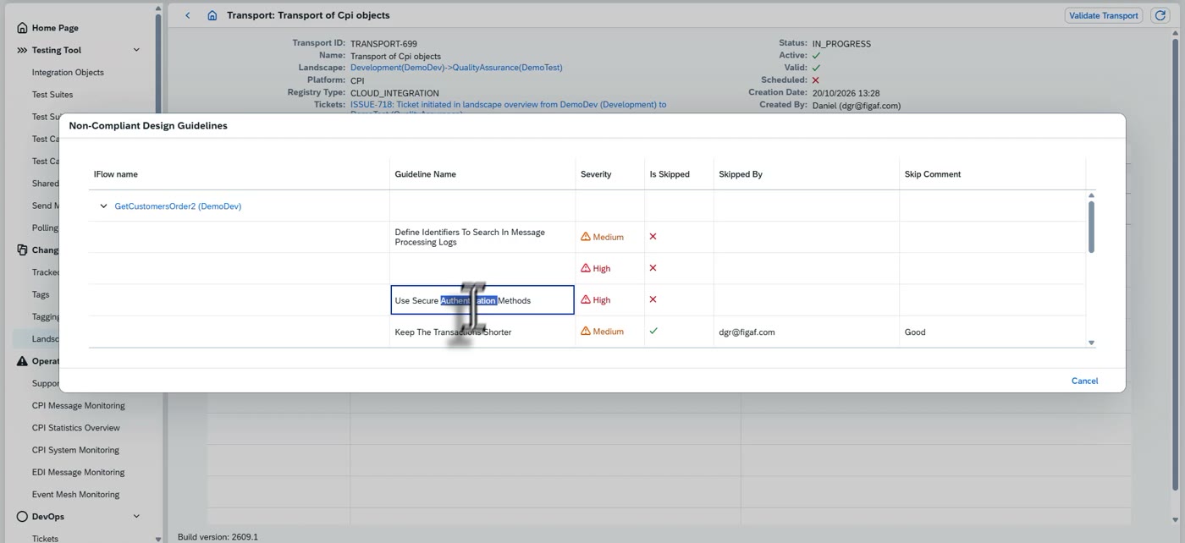Click creation date 20/10/2026 13:28
The height and width of the screenshot is (543, 1185).
tap(846, 93)
